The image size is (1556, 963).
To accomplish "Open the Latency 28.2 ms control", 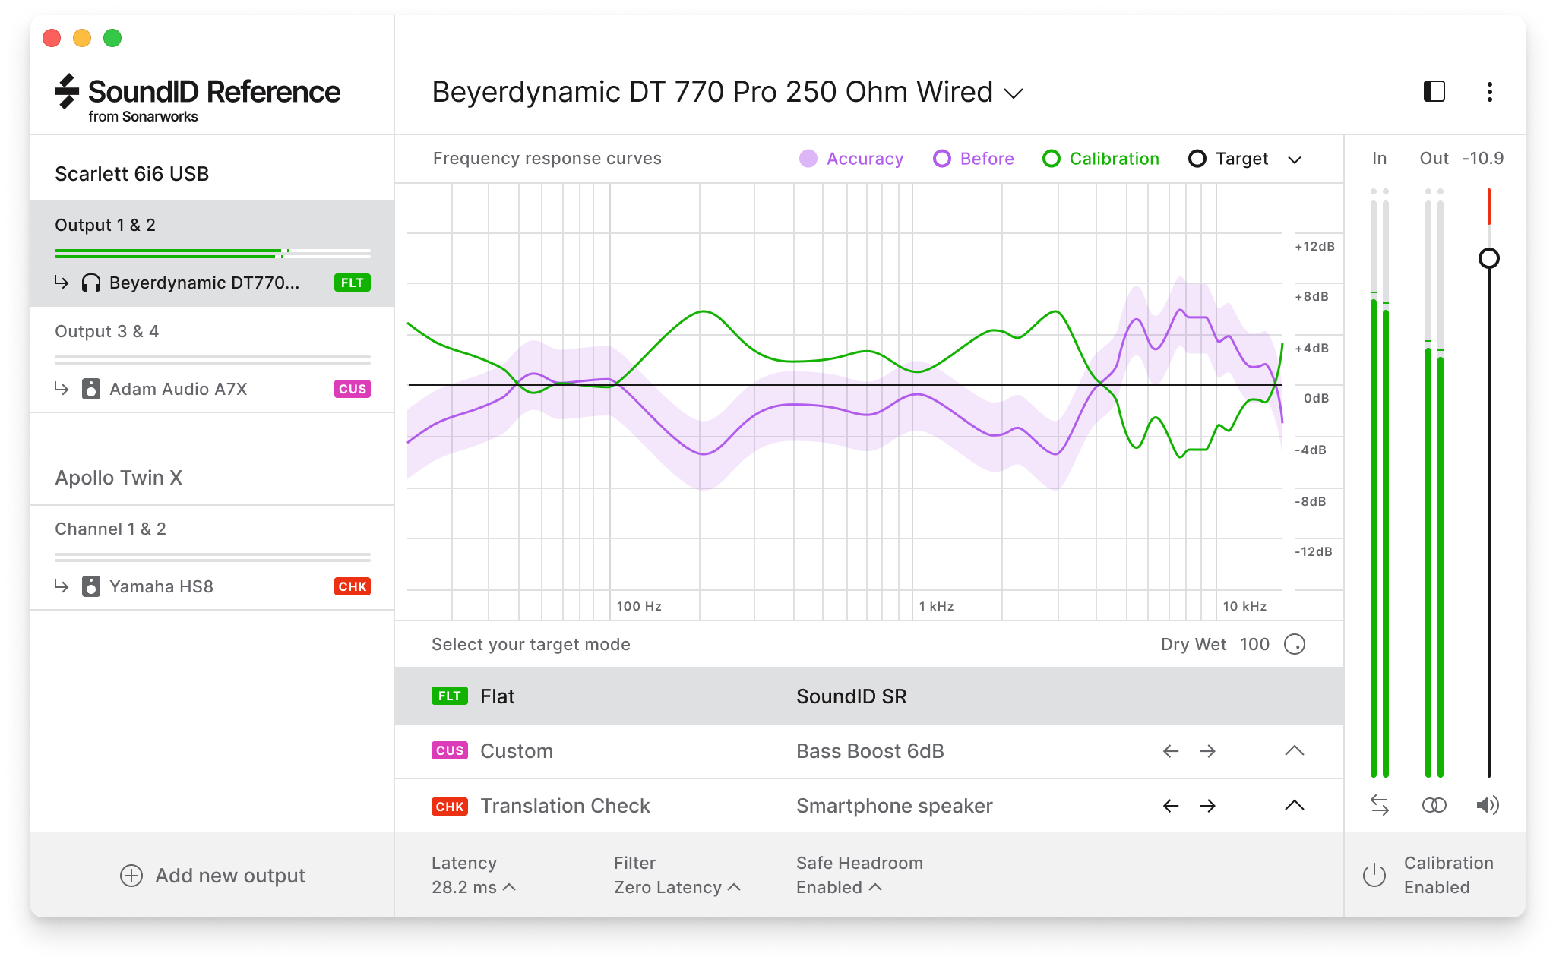I will click(473, 886).
